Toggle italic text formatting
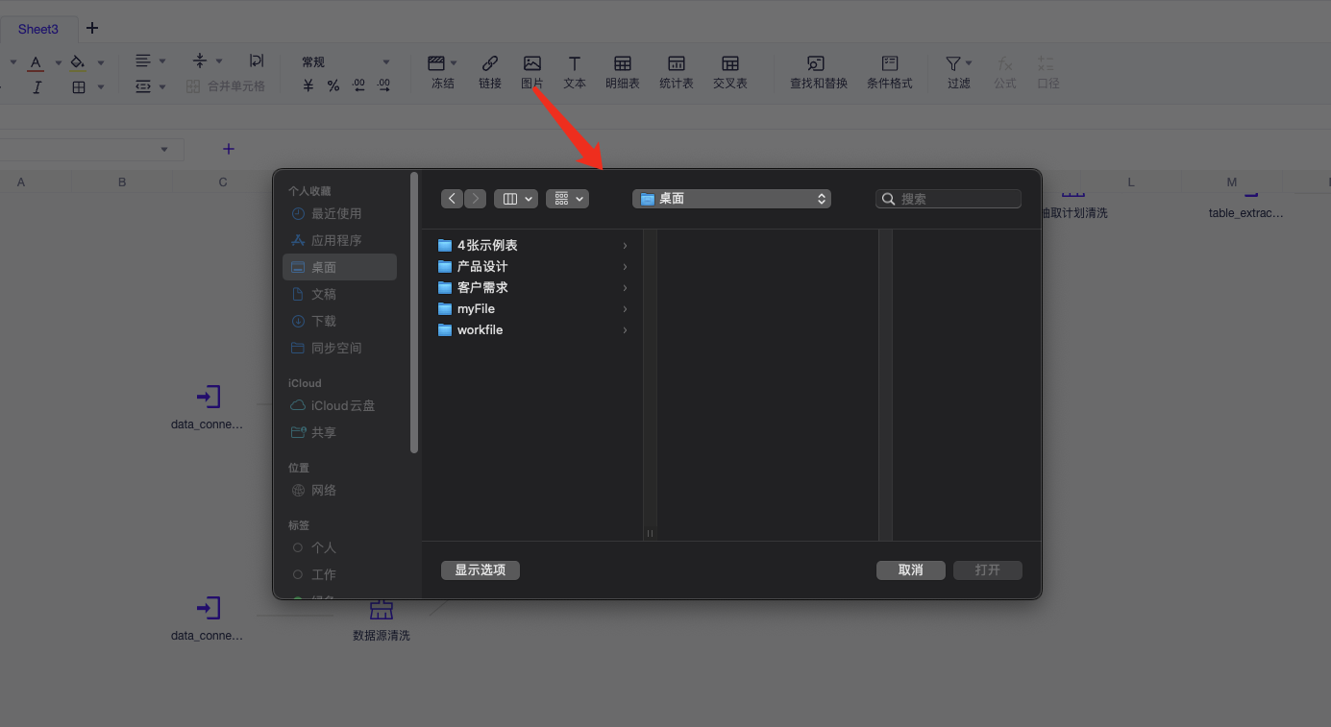Viewport: 1331px width, 727px height. coord(37,87)
